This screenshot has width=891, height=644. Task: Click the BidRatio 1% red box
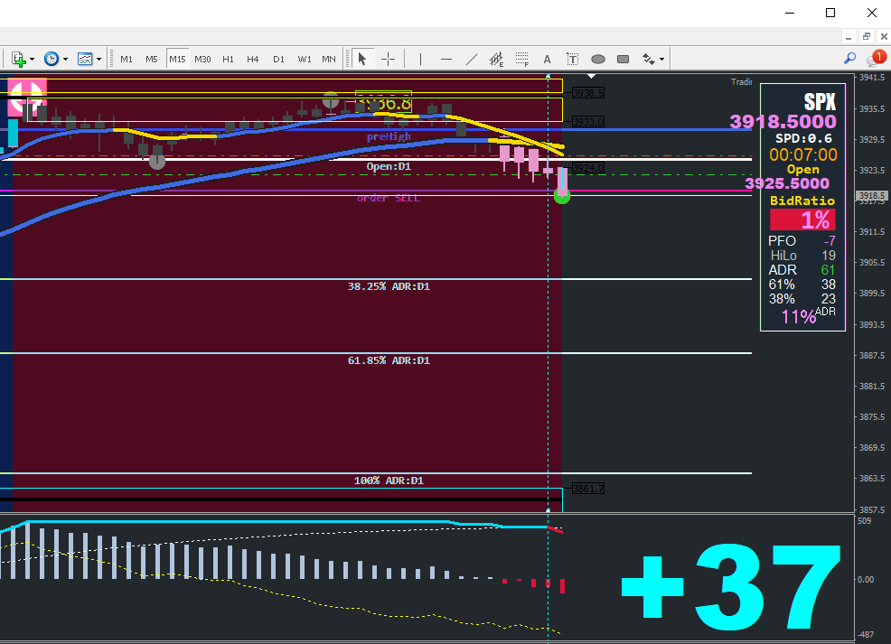click(x=802, y=219)
